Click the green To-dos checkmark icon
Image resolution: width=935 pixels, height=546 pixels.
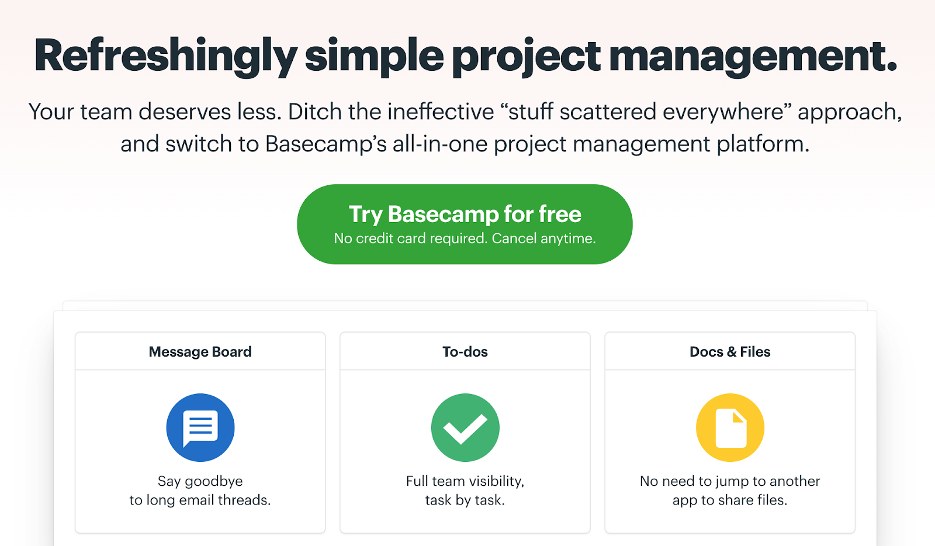point(465,427)
